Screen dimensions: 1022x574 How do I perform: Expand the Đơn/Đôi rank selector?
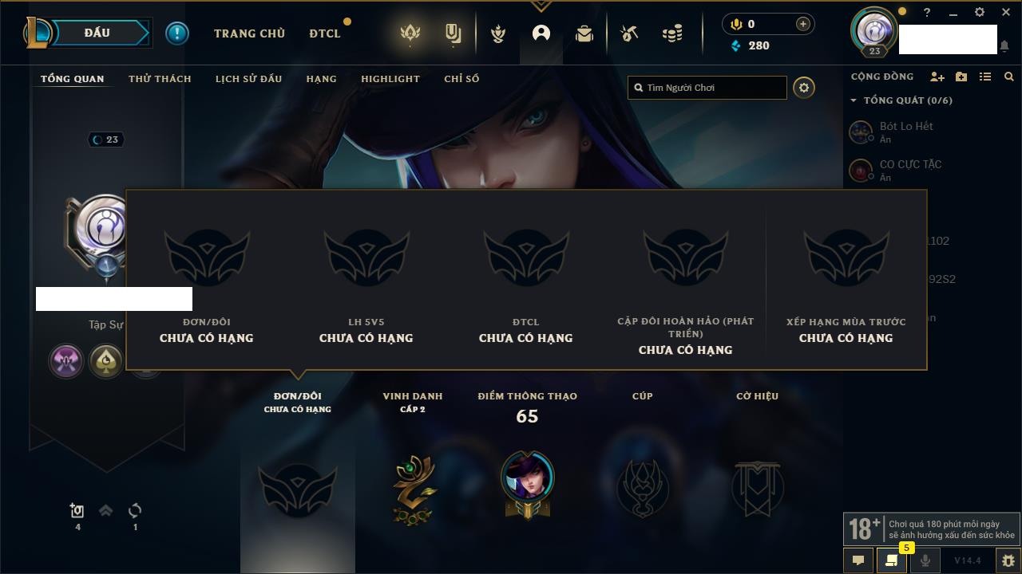(298, 402)
